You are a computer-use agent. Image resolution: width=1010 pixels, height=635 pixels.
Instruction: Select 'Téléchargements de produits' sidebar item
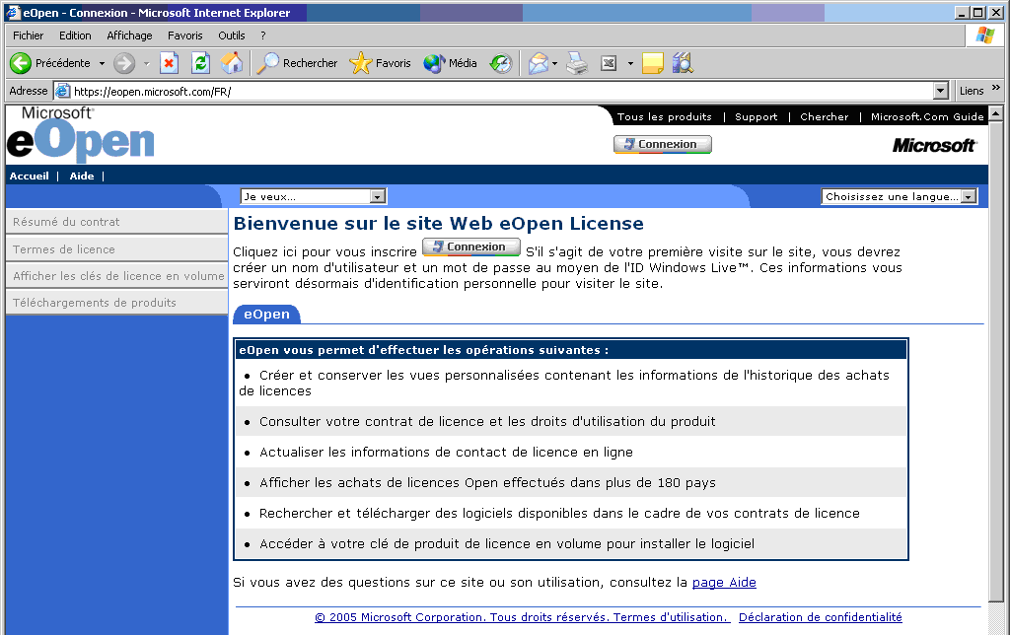tap(116, 303)
